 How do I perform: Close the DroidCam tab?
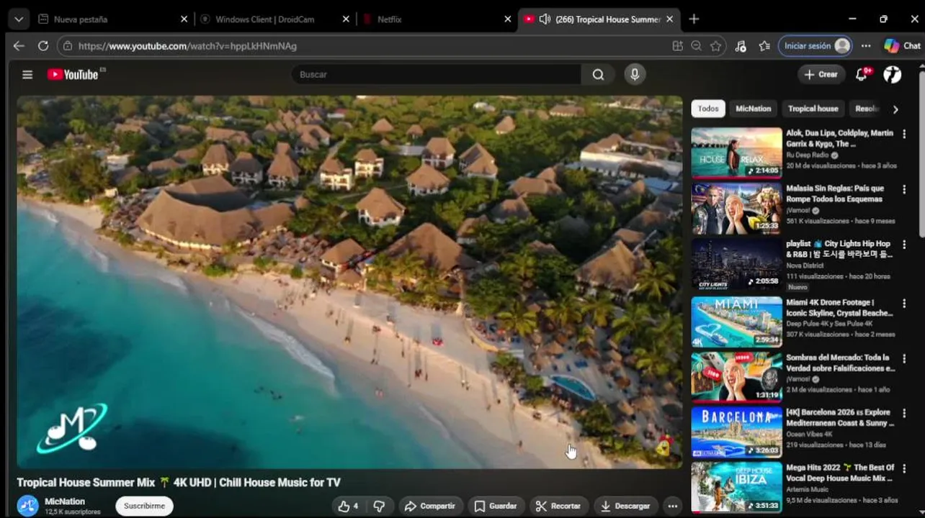(347, 19)
